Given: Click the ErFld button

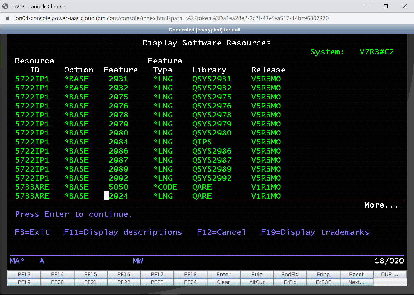Looking at the screenshot, I should tap(290, 282).
